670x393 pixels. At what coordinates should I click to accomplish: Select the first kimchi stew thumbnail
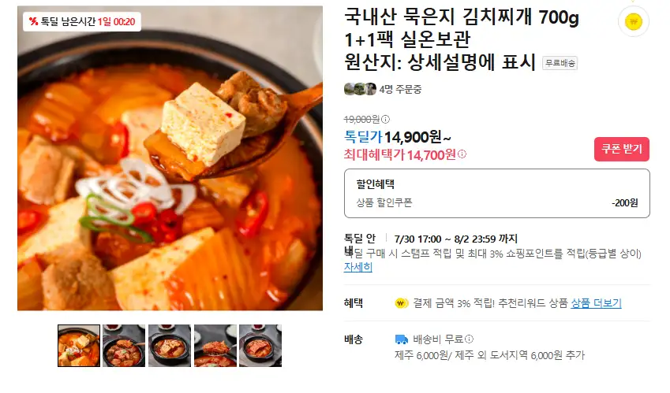click(79, 346)
